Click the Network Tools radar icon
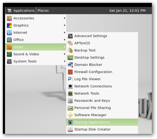The width and height of the screenshot is (157, 139). (x=70, y=93)
